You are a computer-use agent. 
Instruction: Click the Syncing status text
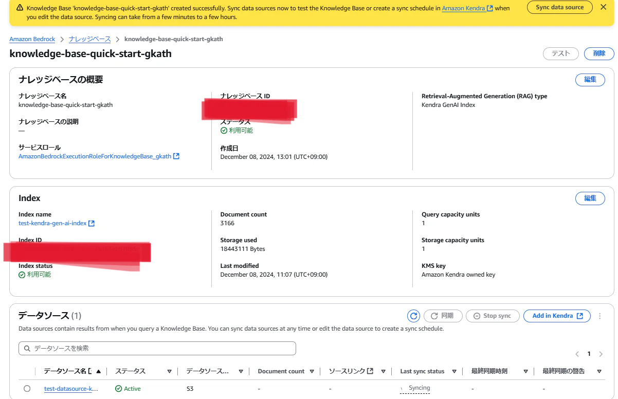(419, 388)
